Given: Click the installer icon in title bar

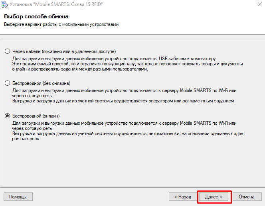Looking at the screenshot, I should click(x=4, y=4).
